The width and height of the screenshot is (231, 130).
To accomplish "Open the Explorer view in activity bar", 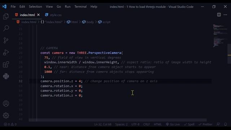I will click(6, 16).
